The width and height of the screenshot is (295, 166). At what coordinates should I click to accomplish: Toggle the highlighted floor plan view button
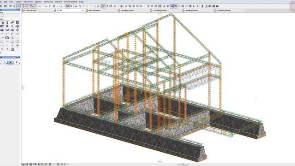tap(103, 6)
